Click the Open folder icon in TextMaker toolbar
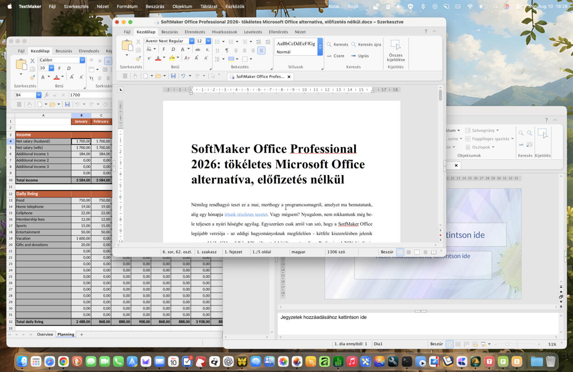This screenshot has width=573, height=372. pos(158,76)
